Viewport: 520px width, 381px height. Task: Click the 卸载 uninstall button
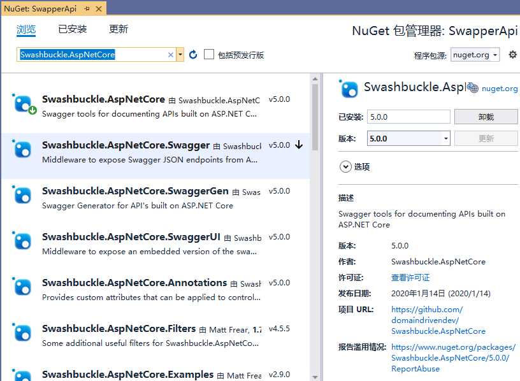(486, 117)
